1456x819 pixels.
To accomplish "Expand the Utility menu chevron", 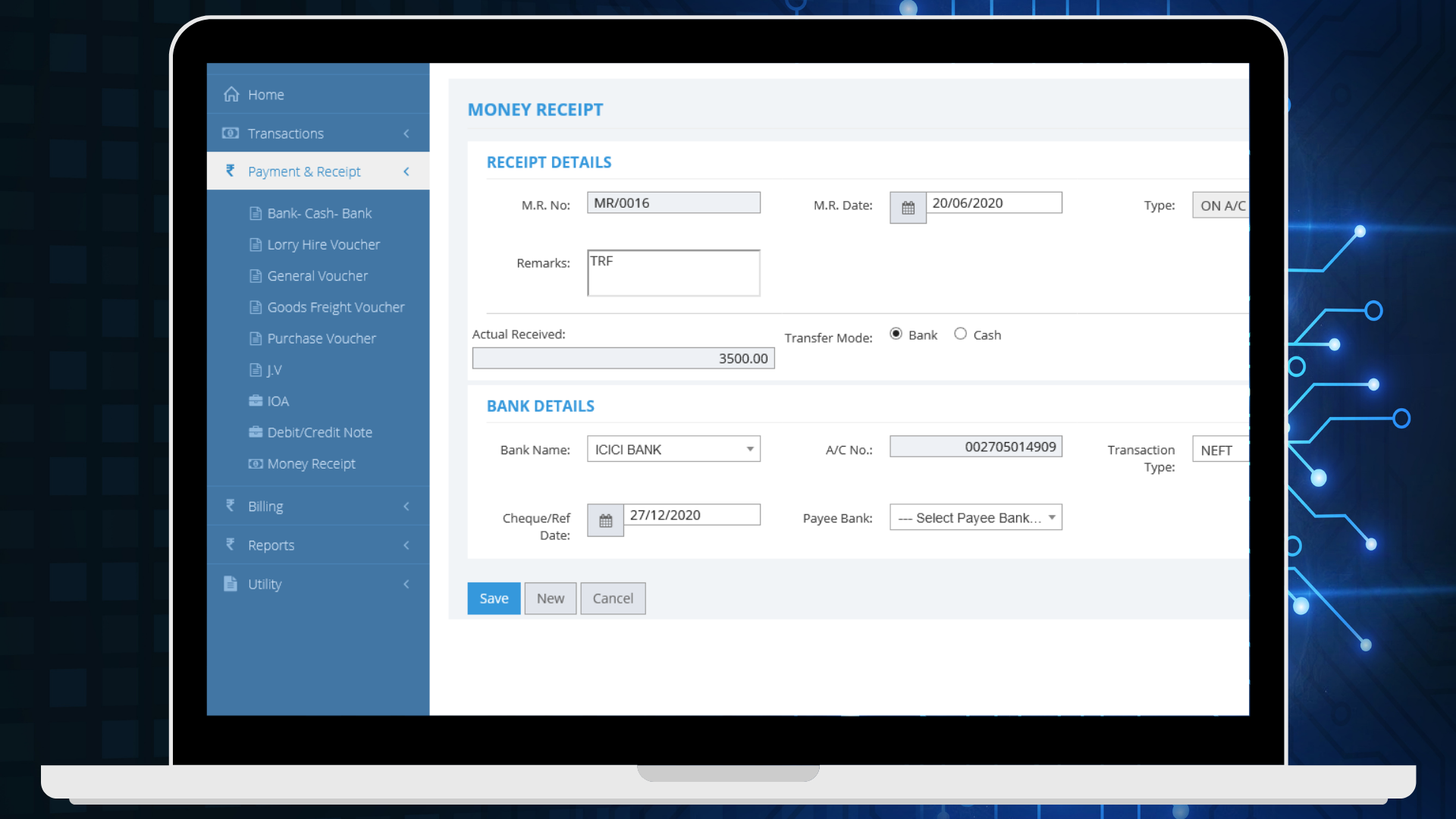I will [406, 584].
